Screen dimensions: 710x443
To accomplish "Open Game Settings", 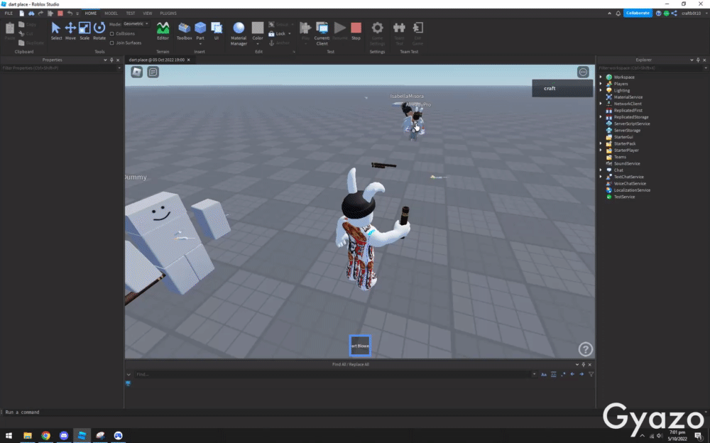I will (377, 33).
